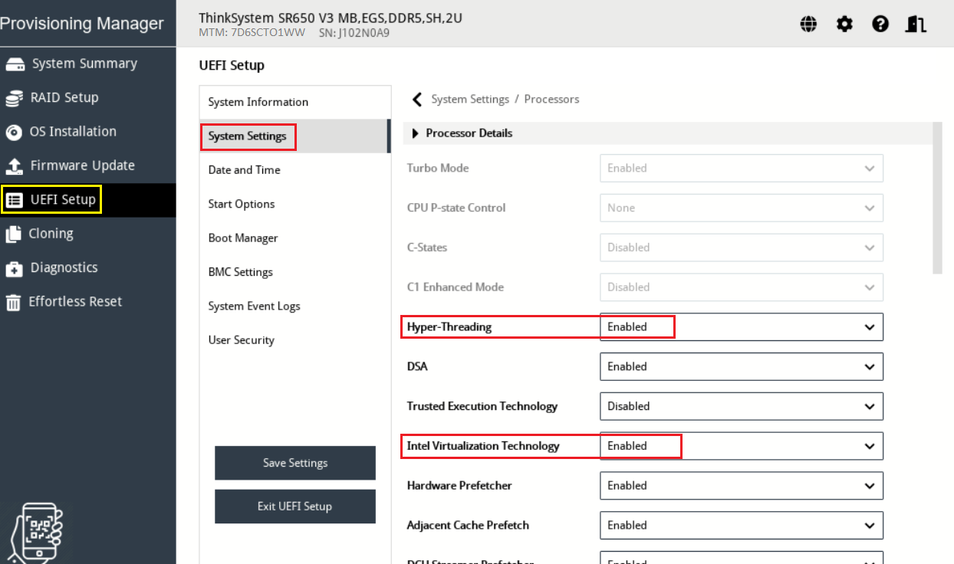The image size is (954, 564).
Task: Open the Diagnostics medical kit icon
Action: [14, 269]
